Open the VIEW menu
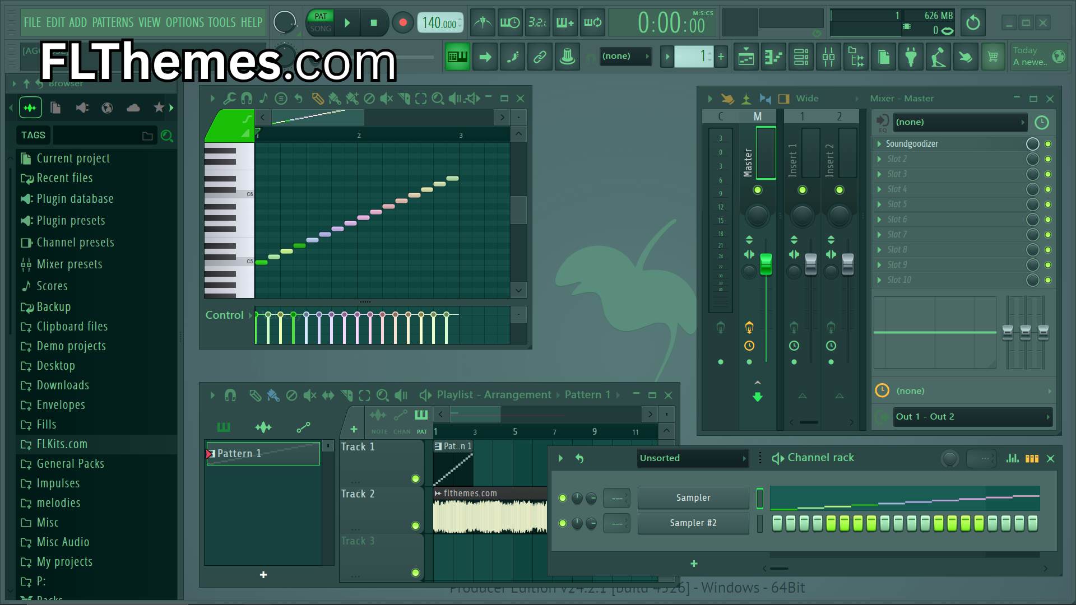The width and height of the screenshot is (1076, 605). coord(149,22)
